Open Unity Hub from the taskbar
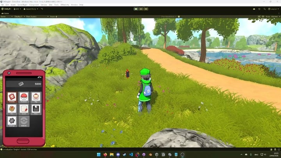The image size is (281, 158). pos(157,154)
